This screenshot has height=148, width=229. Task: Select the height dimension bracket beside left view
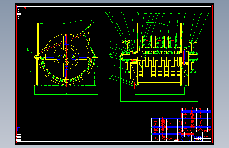31,71
